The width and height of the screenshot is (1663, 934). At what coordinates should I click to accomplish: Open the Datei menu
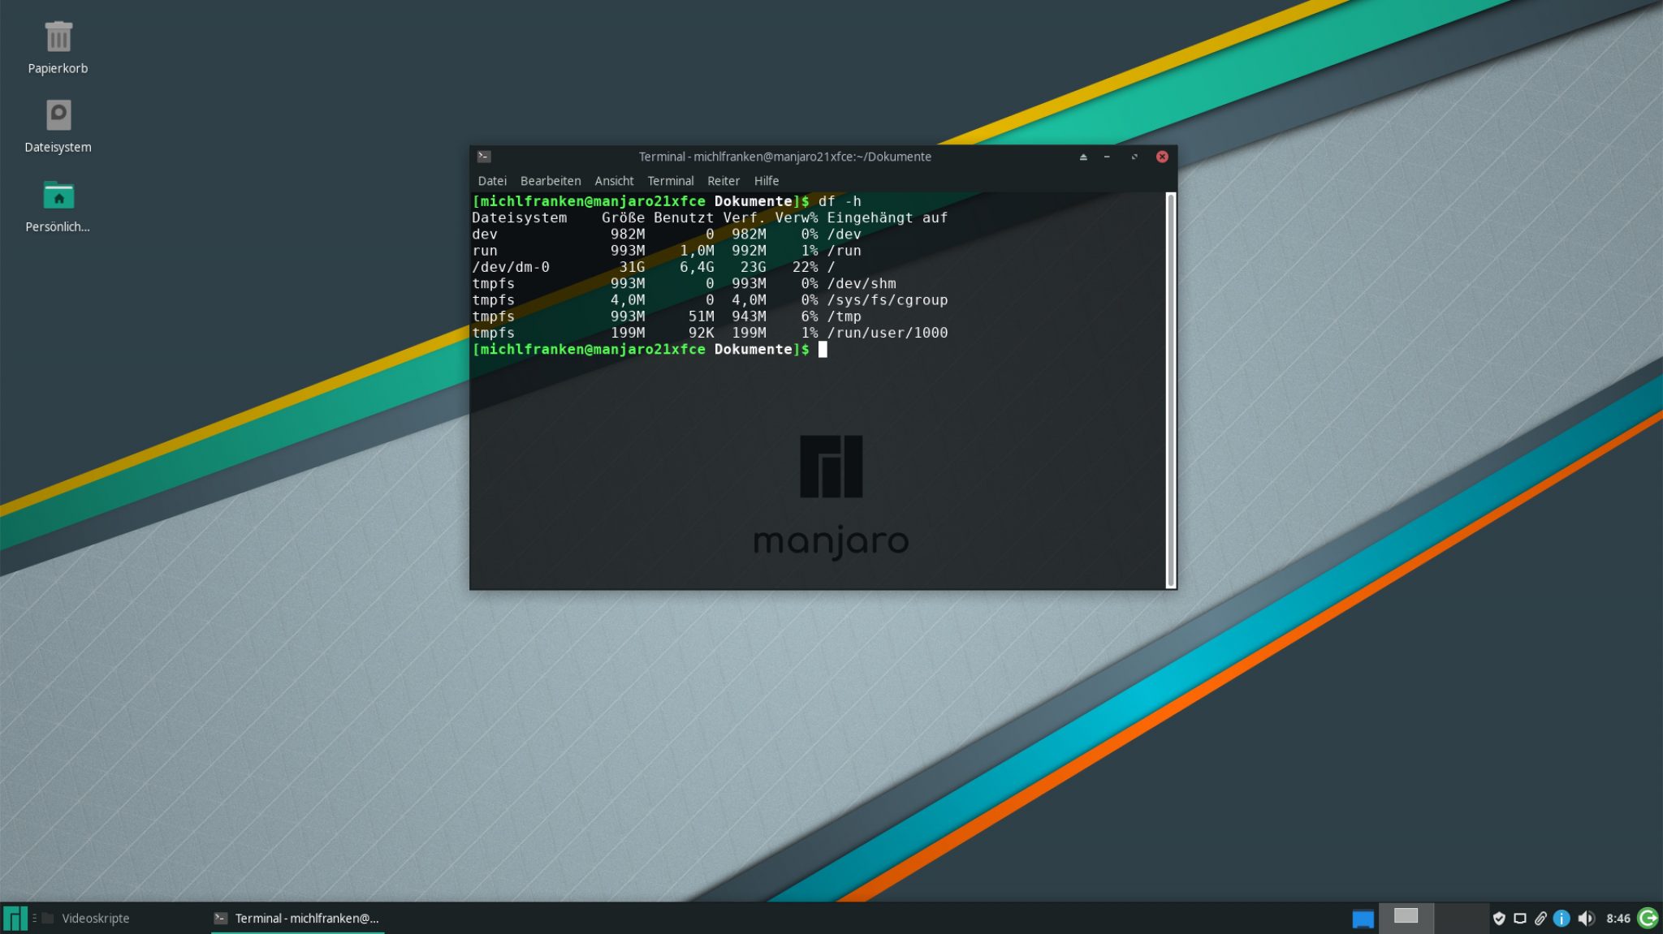pos(492,181)
